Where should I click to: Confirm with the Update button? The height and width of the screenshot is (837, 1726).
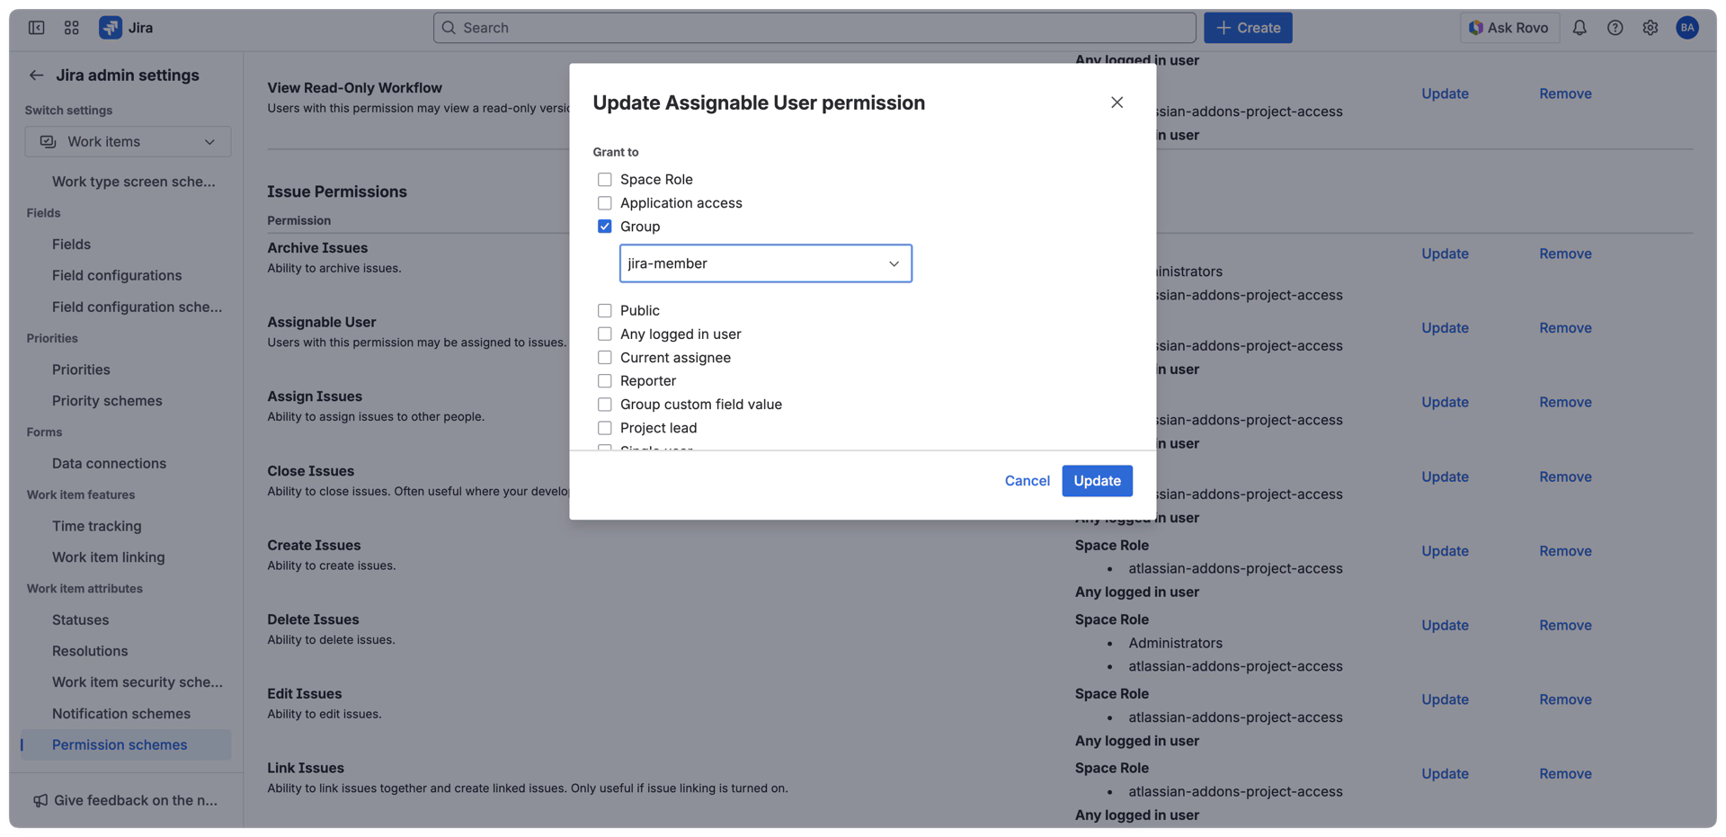(x=1097, y=481)
